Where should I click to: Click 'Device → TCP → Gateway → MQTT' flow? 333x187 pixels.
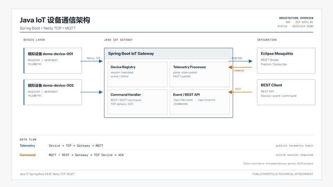pyautogui.click(x=76, y=146)
